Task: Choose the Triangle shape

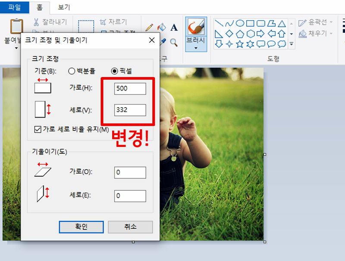Action: [282, 23]
